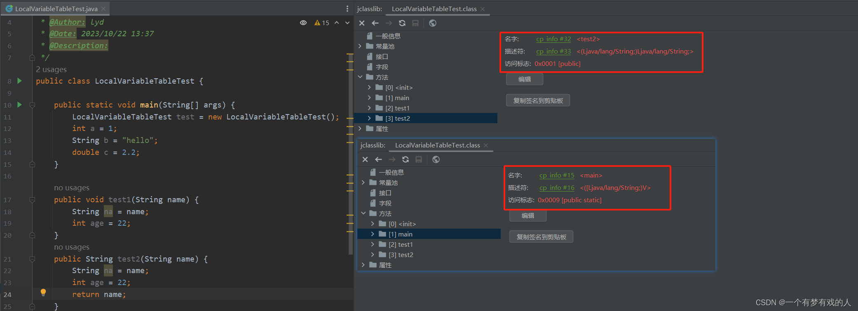The height and width of the screenshot is (311, 858).
Task: Open cp_info #15 link for main
Action: tap(557, 175)
